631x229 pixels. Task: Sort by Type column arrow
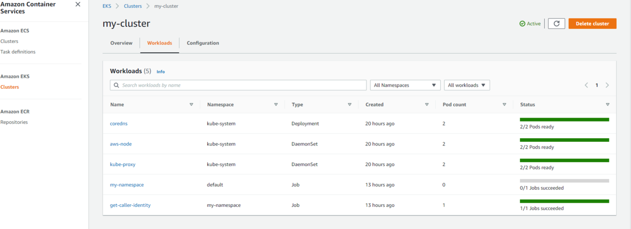pos(350,105)
